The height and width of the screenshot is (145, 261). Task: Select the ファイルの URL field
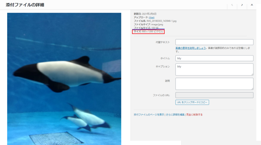(x=214, y=95)
